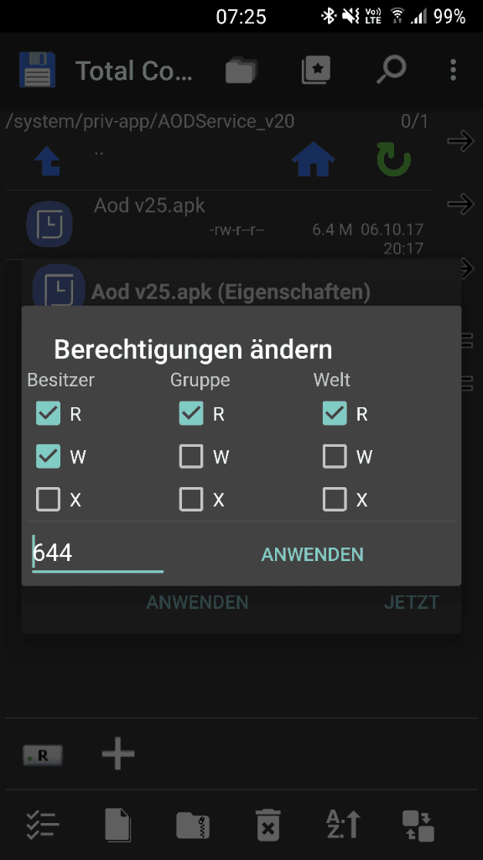Tap the blue home folder icon

point(313,159)
